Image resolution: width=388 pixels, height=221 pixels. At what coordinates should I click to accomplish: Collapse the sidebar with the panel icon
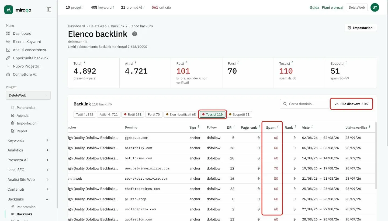tap(49, 9)
